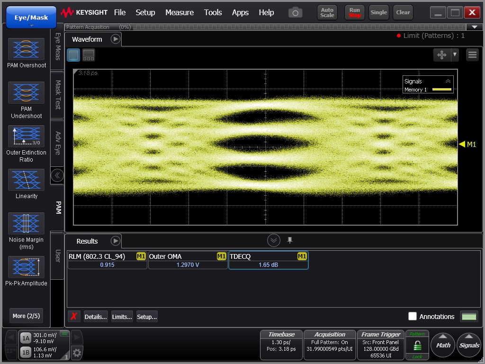Select the Noise Margin (rms) icon
Viewport: 485px width, 364px height.
pyautogui.click(x=27, y=224)
